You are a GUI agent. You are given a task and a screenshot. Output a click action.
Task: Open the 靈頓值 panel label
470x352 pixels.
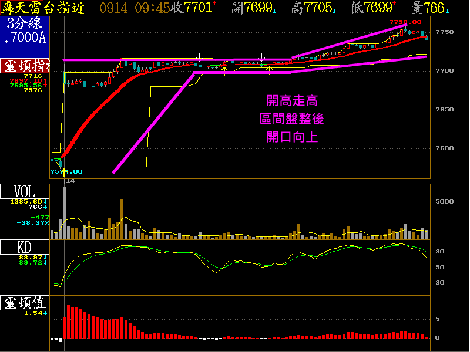(x=25, y=303)
